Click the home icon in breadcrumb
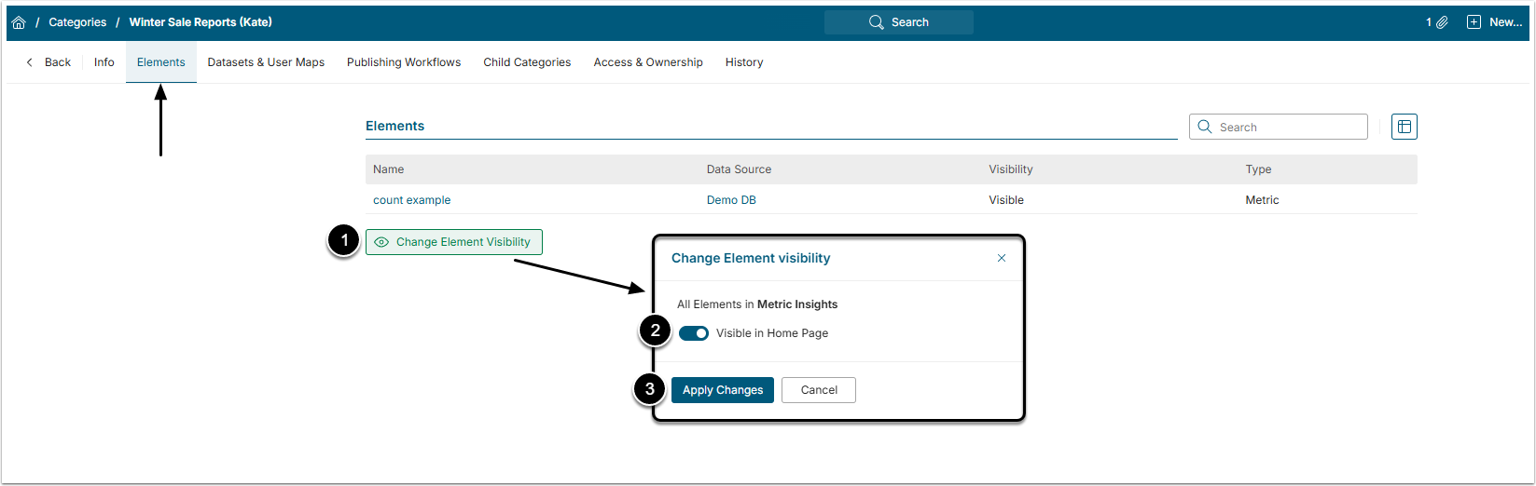 pos(19,22)
